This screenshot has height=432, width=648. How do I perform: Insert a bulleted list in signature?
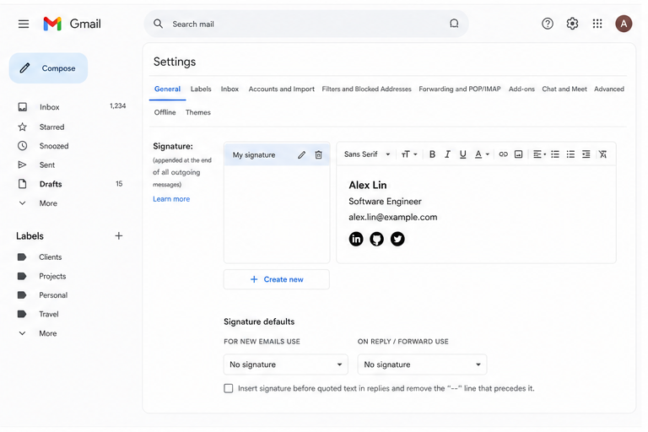(x=570, y=154)
